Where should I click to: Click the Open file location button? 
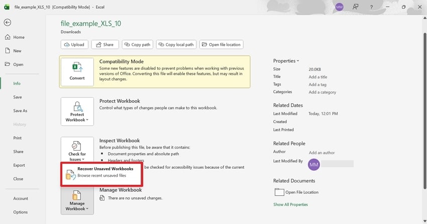pyautogui.click(x=222, y=45)
